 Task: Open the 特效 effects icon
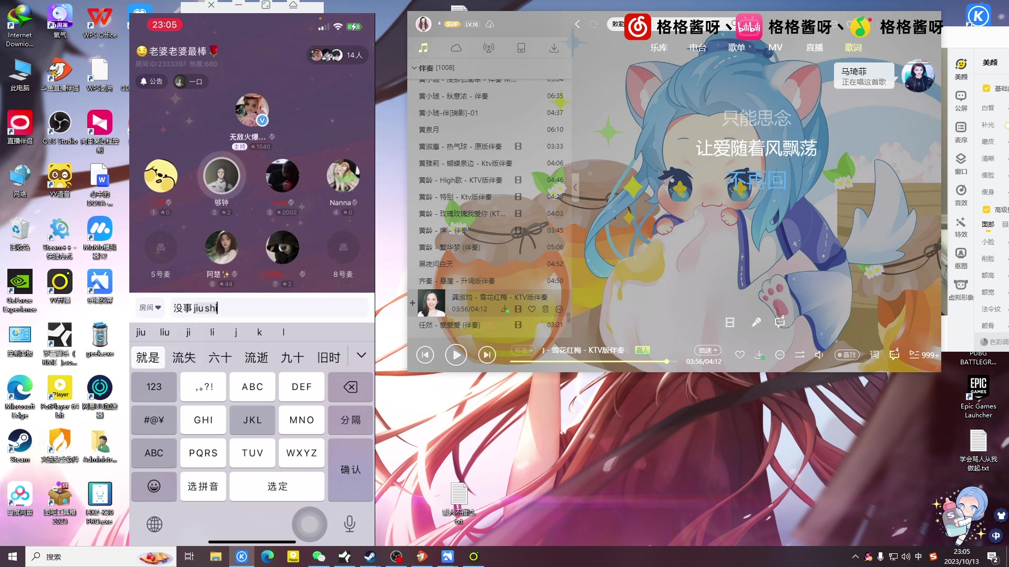(x=961, y=226)
